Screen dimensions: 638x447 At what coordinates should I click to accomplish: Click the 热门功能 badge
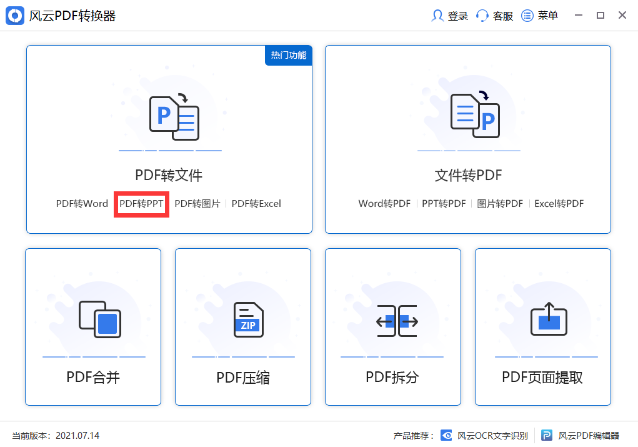pos(289,55)
